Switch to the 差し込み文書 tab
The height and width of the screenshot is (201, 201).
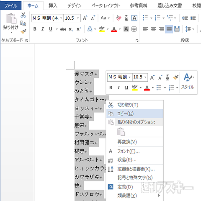[x=170, y=5]
